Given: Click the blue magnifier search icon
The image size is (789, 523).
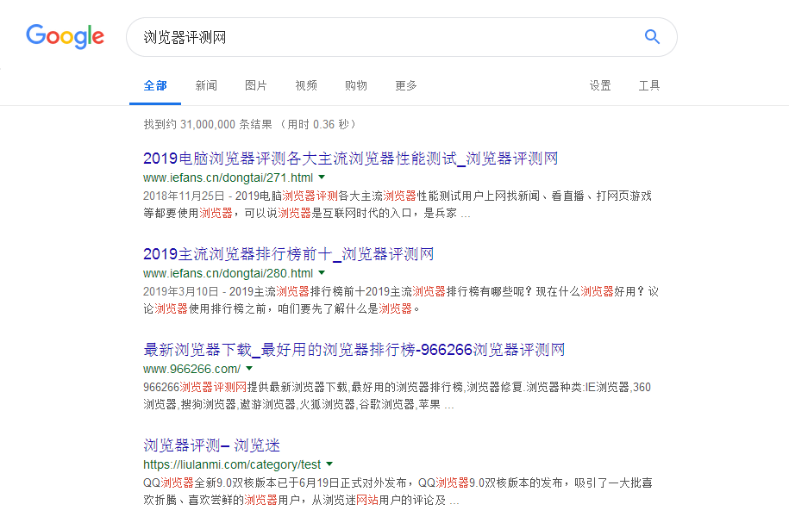Looking at the screenshot, I should click(652, 37).
